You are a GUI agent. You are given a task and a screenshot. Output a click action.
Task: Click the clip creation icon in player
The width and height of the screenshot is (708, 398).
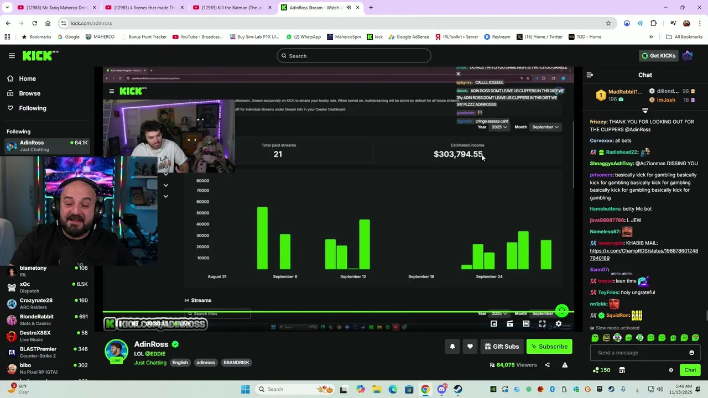click(x=510, y=324)
